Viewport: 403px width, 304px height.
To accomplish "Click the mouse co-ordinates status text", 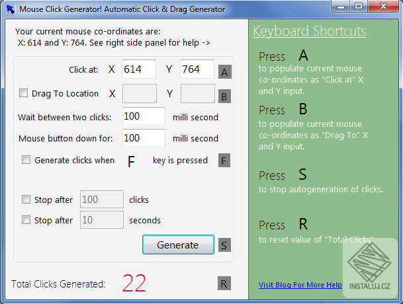I will click(x=112, y=37).
